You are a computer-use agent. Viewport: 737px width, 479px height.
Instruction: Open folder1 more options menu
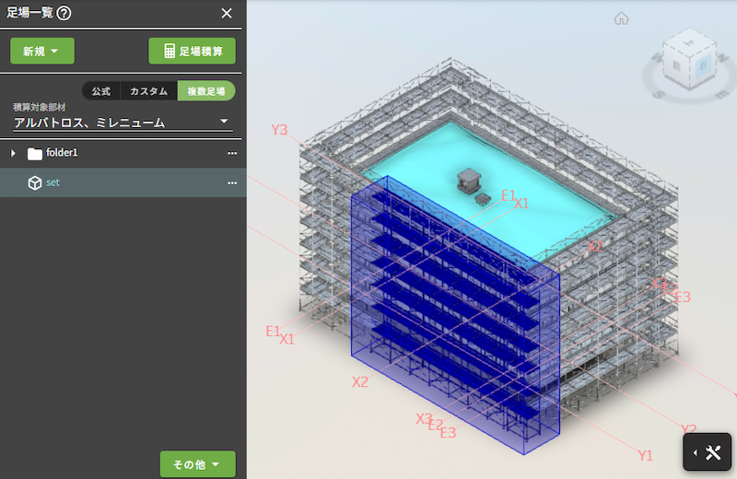[x=232, y=153]
